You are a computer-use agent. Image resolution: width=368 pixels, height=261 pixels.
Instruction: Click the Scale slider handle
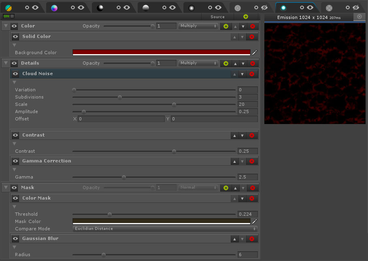(x=174, y=105)
